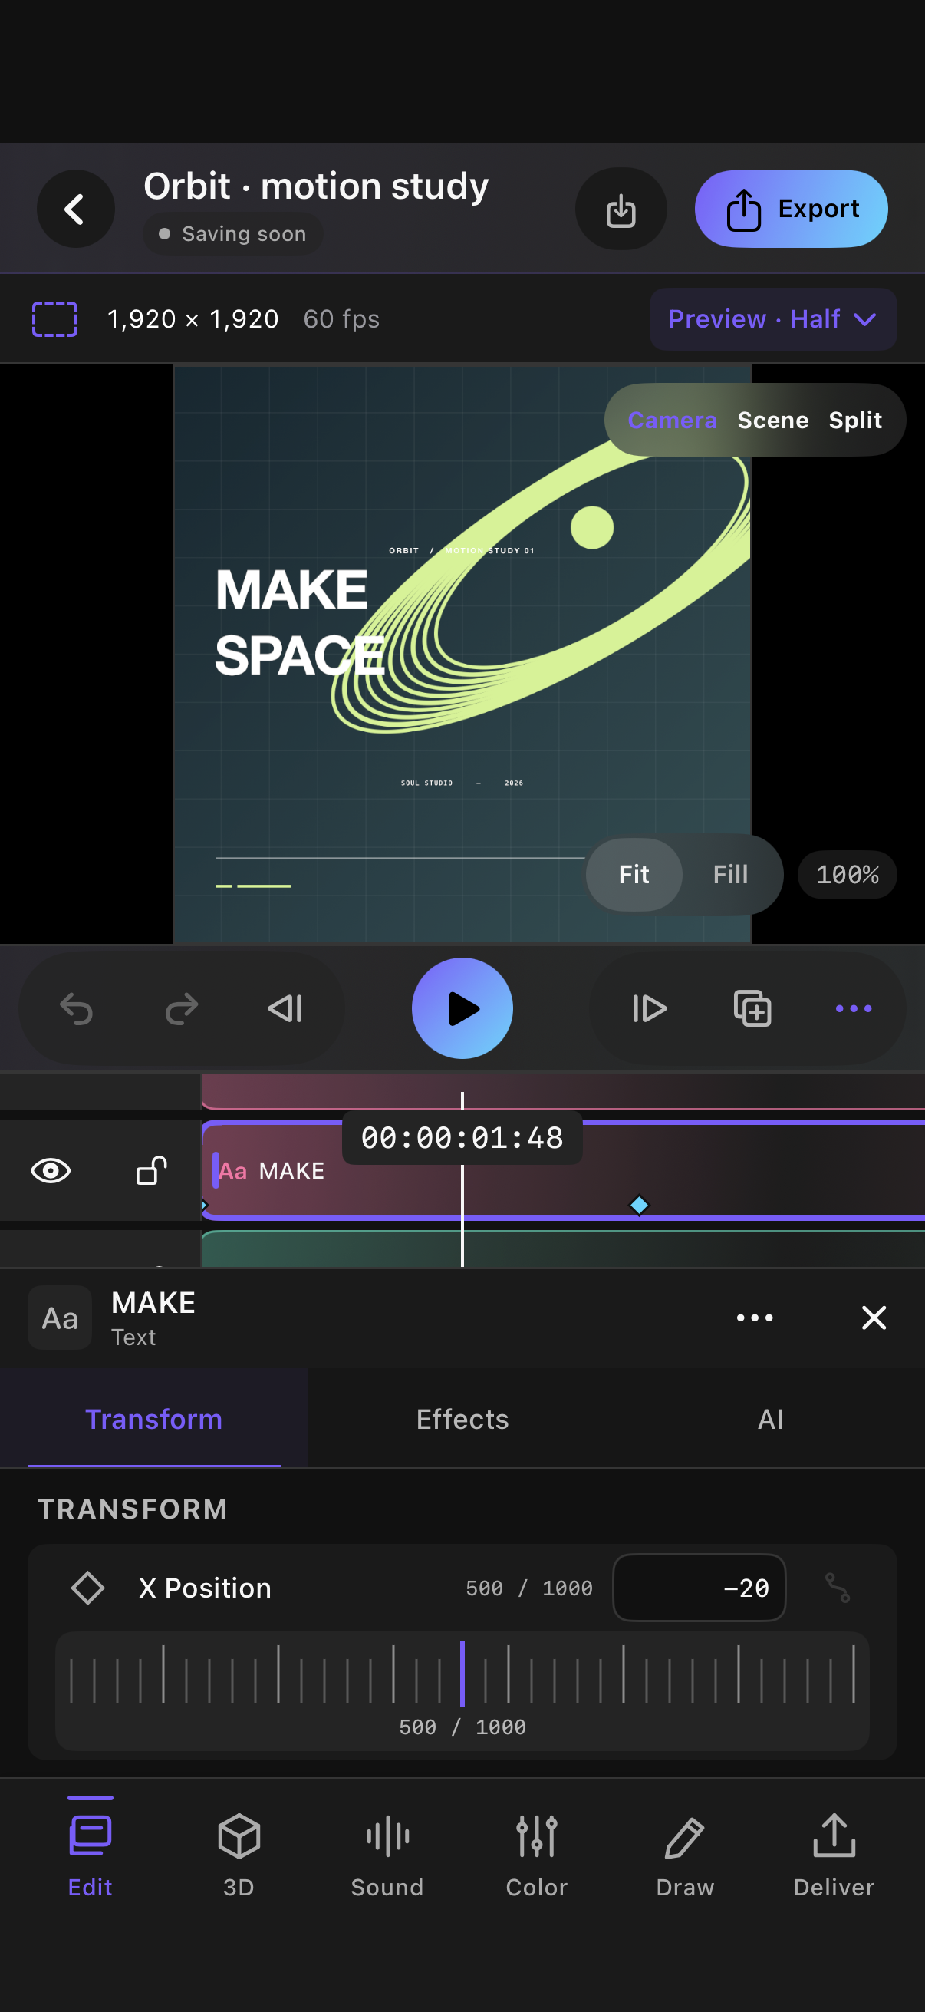Image resolution: width=925 pixels, height=2012 pixels.
Task: Tap the Saving soon status chip
Action: tap(232, 233)
